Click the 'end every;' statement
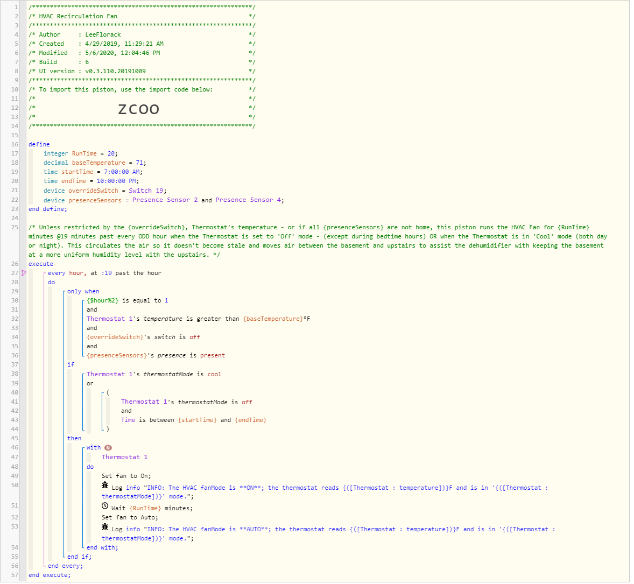This screenshot has width=634, height=584. 66,566
